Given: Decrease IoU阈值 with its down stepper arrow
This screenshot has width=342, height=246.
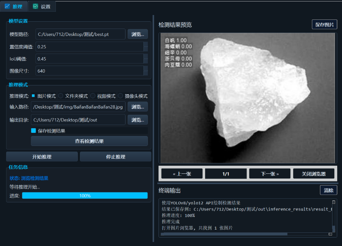Looking at the screenshot, I should click(x=146, y=62).
